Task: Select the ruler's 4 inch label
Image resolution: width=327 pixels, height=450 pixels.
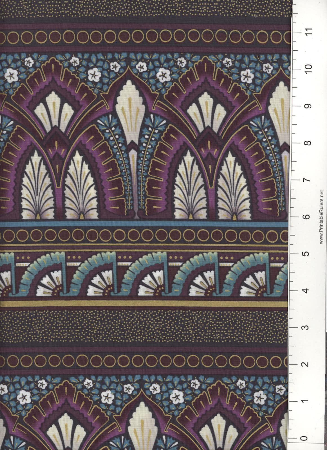Action: 304,290
